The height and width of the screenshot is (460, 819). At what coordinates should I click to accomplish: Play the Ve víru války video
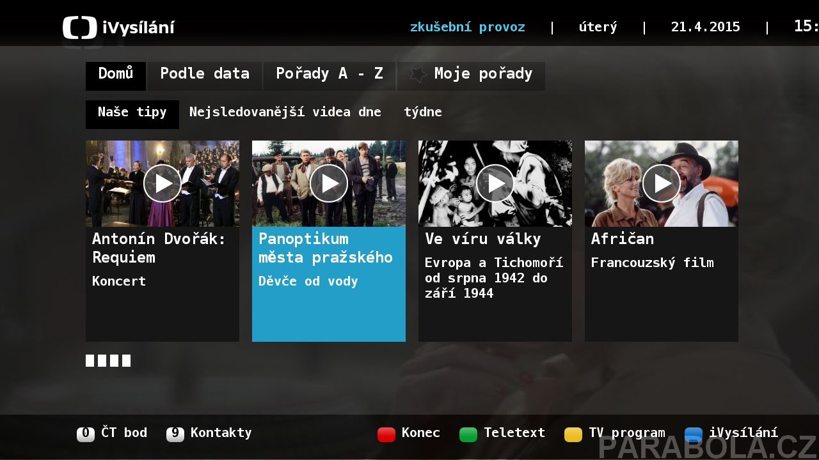pyautogui.click(x=495, y=183)
